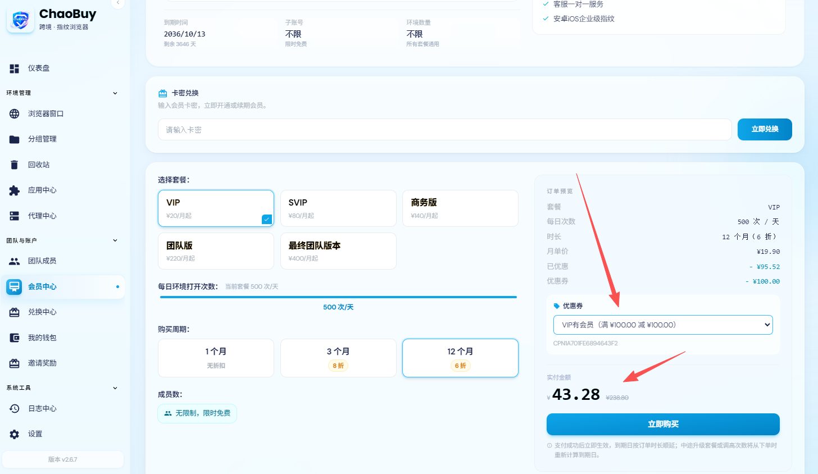The width and height of the screenshot is (818, 474).
Task: Click the people icon for team members
Action: pos(15,261)
